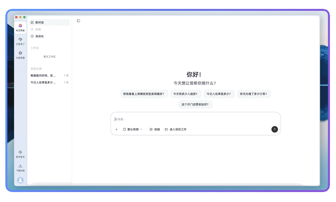Click 进入项目工作 folder button
This screenshot has height=202, width=336.
point(176,129)
